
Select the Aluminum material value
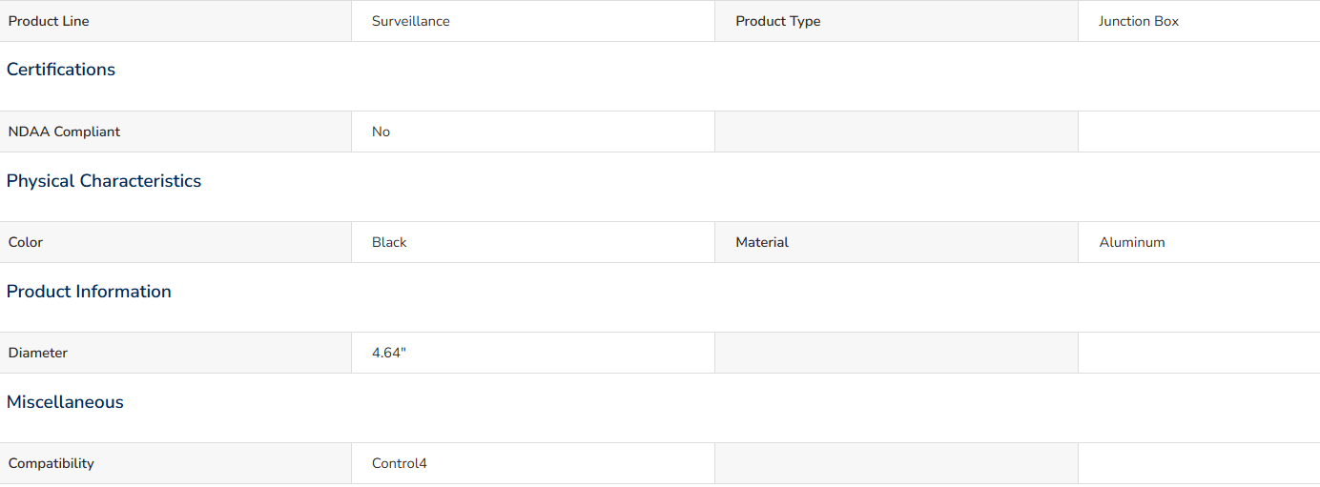(x=1132, y=242)
